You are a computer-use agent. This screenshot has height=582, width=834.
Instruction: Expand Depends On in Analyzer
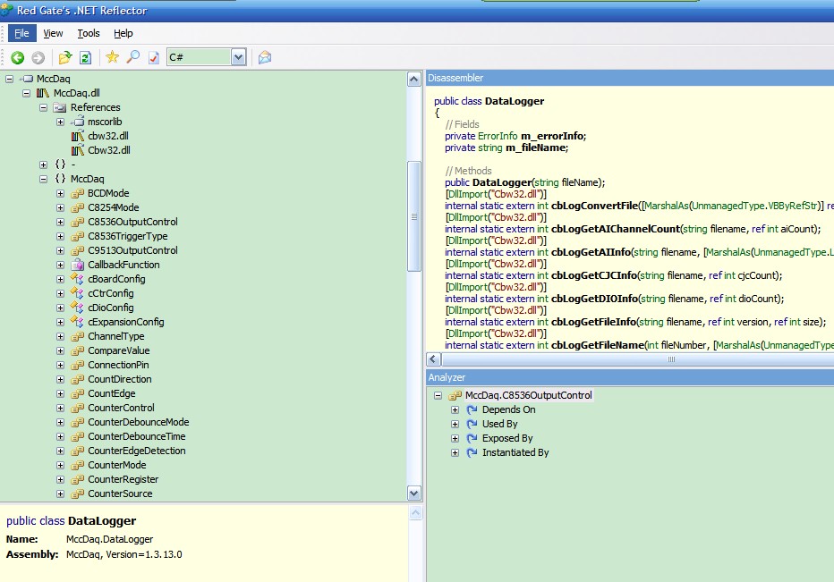point(455,409)
